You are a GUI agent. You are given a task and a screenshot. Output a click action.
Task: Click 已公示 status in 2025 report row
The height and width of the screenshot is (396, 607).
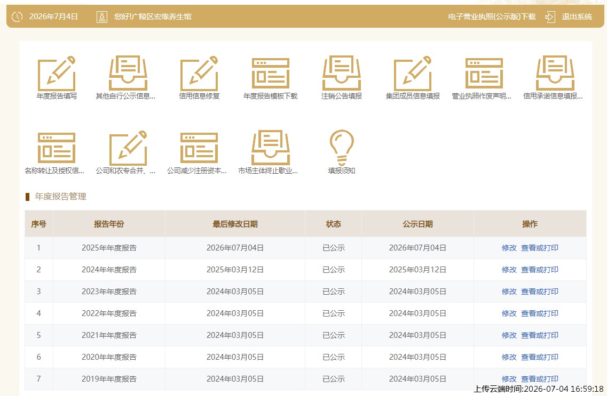tap(333, 248)
